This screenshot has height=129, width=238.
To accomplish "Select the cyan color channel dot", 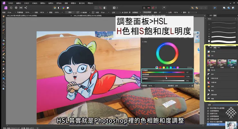I will click(171, 68).
